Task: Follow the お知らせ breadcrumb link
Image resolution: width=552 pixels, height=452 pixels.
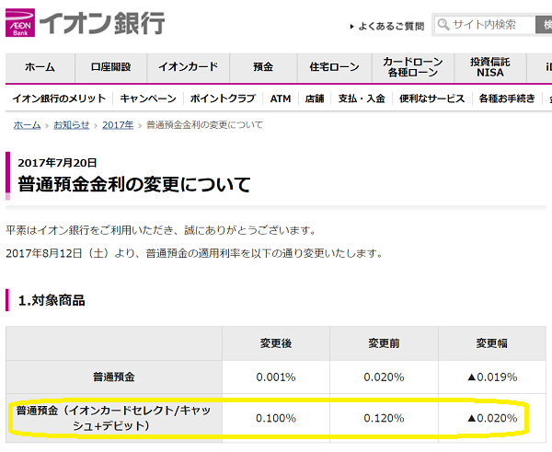Action: coord(72,125)
